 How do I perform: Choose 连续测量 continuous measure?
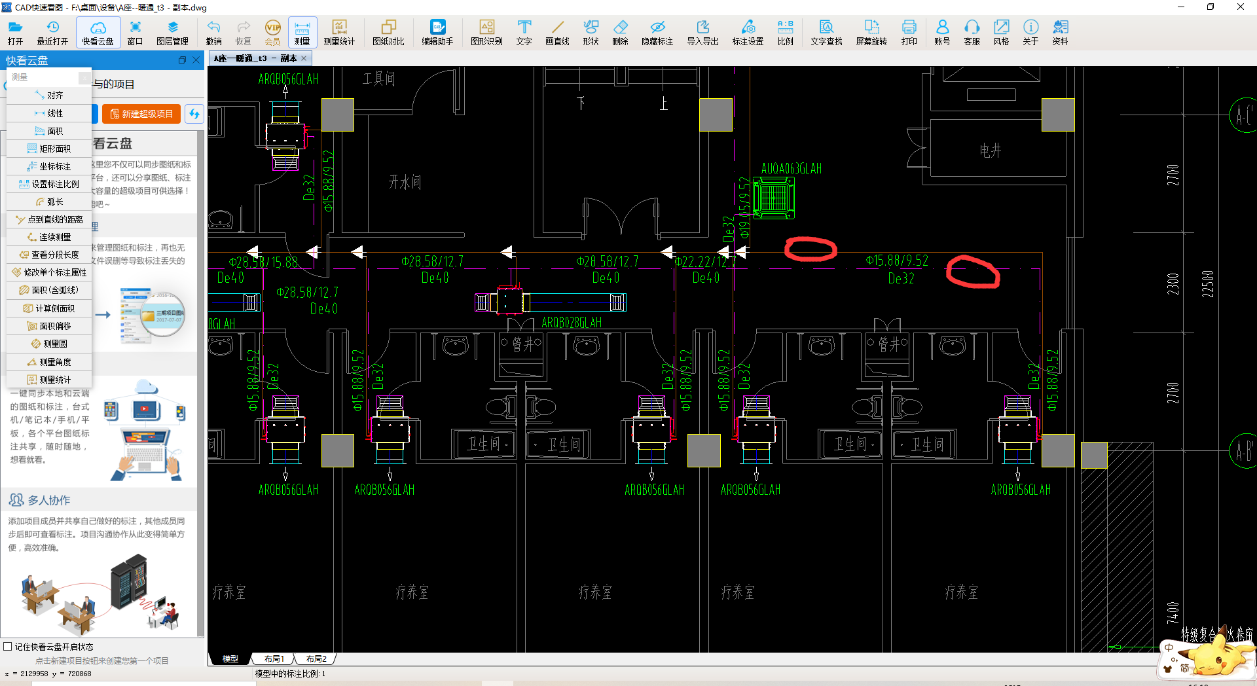pos(49,237)
